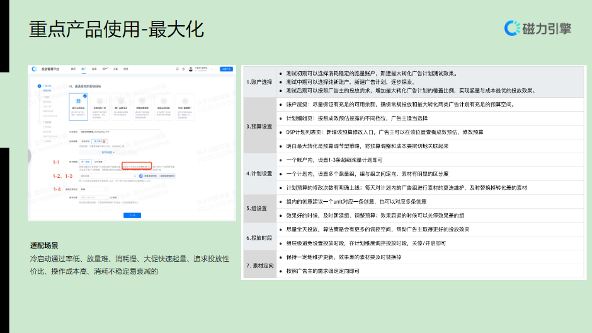Expand the 广告计划 step in the sidebar

[x=44, y=86]
